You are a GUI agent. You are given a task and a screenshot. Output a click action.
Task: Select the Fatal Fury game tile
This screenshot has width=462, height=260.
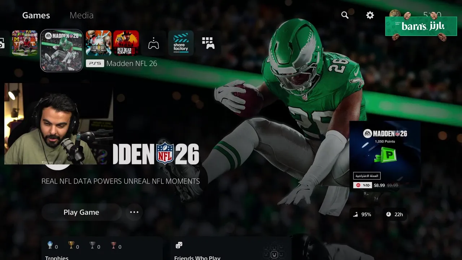pyautogui.click(x=99, y=43)
